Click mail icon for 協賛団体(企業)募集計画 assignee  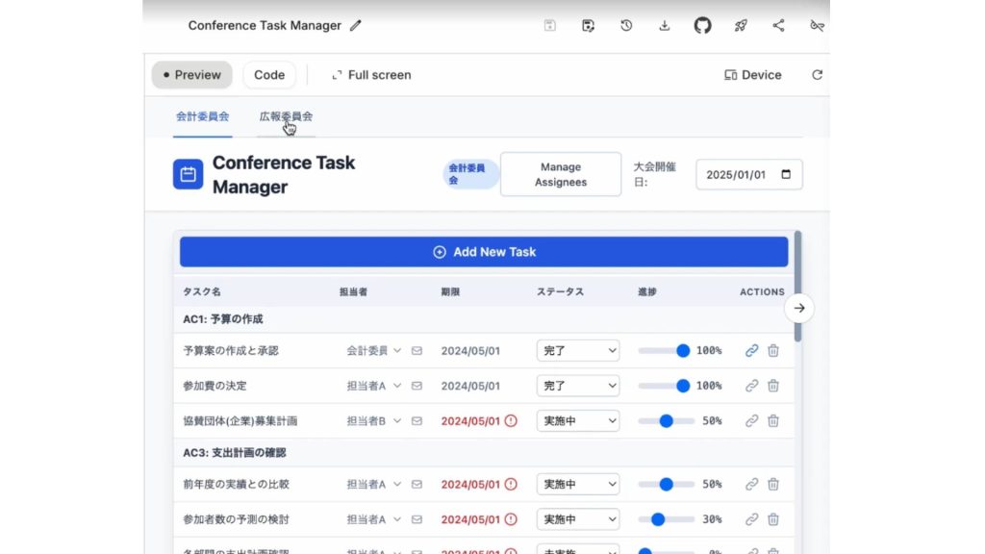pos(417,421)
